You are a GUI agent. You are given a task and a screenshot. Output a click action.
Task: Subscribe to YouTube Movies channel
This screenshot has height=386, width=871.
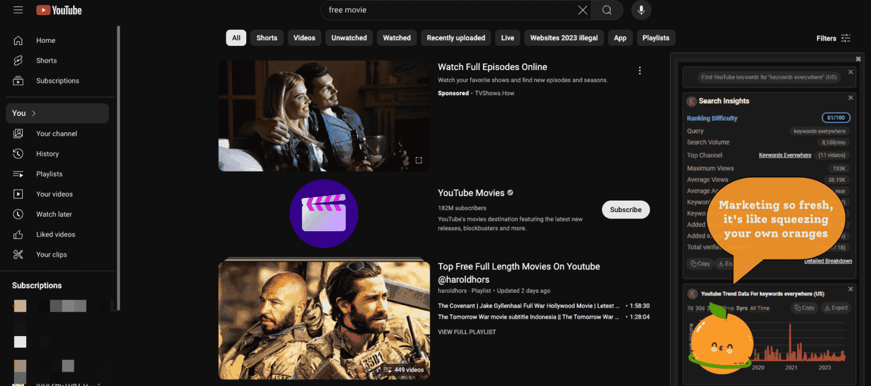coord(625,210)
